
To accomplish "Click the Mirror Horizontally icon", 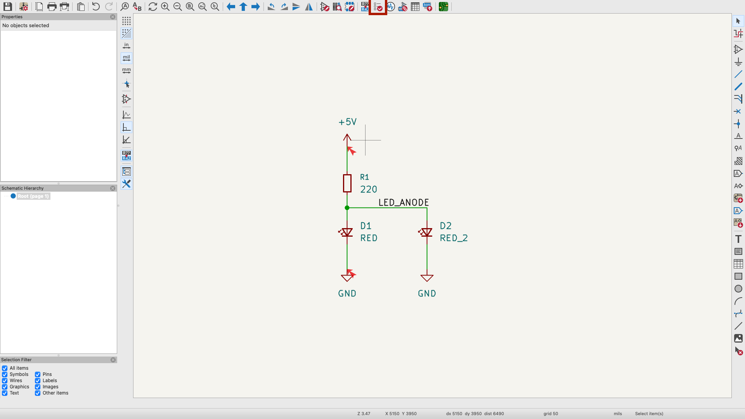I will coord(309,7).
